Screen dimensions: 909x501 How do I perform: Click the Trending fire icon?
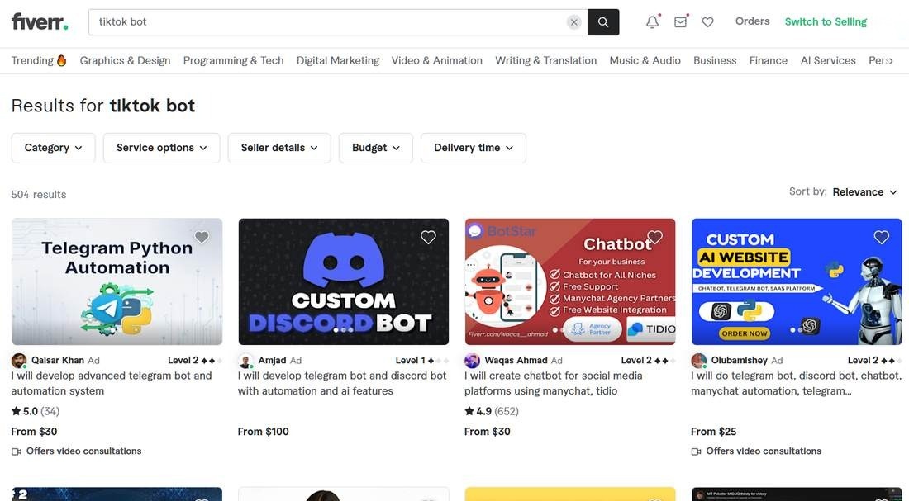[x=61, y=60]
